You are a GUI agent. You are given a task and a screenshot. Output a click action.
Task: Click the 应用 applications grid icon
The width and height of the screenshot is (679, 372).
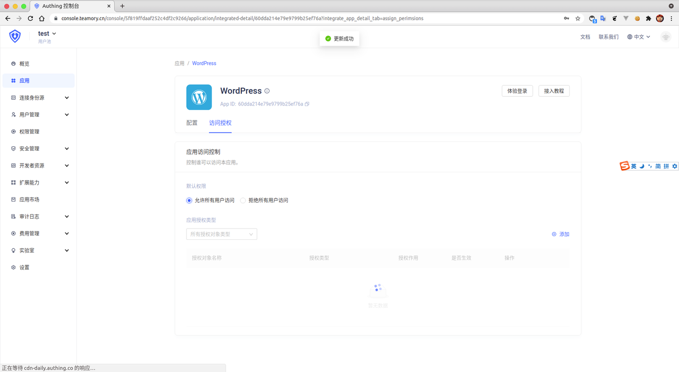point(13,81)
